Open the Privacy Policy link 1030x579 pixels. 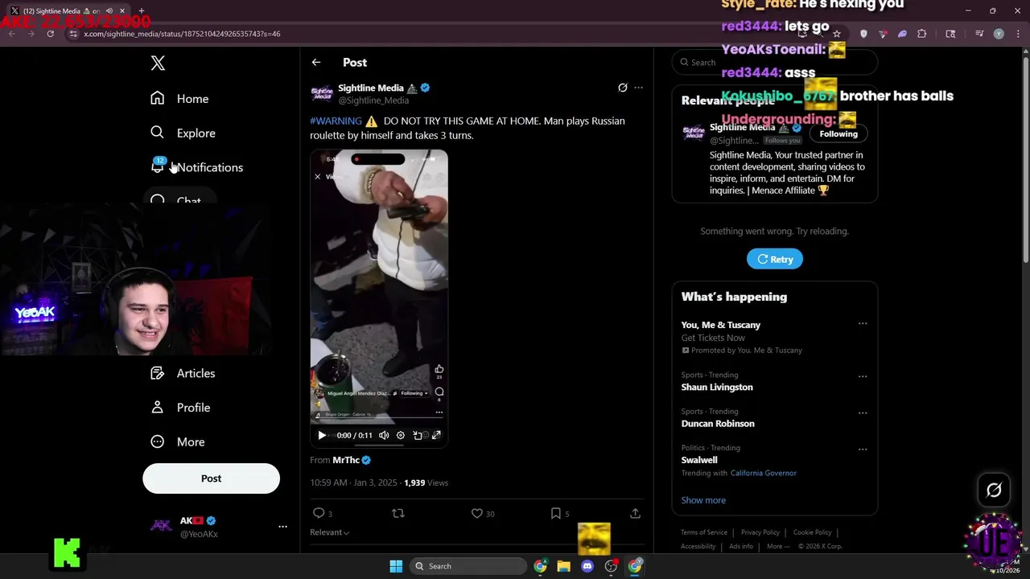[760, 532]
